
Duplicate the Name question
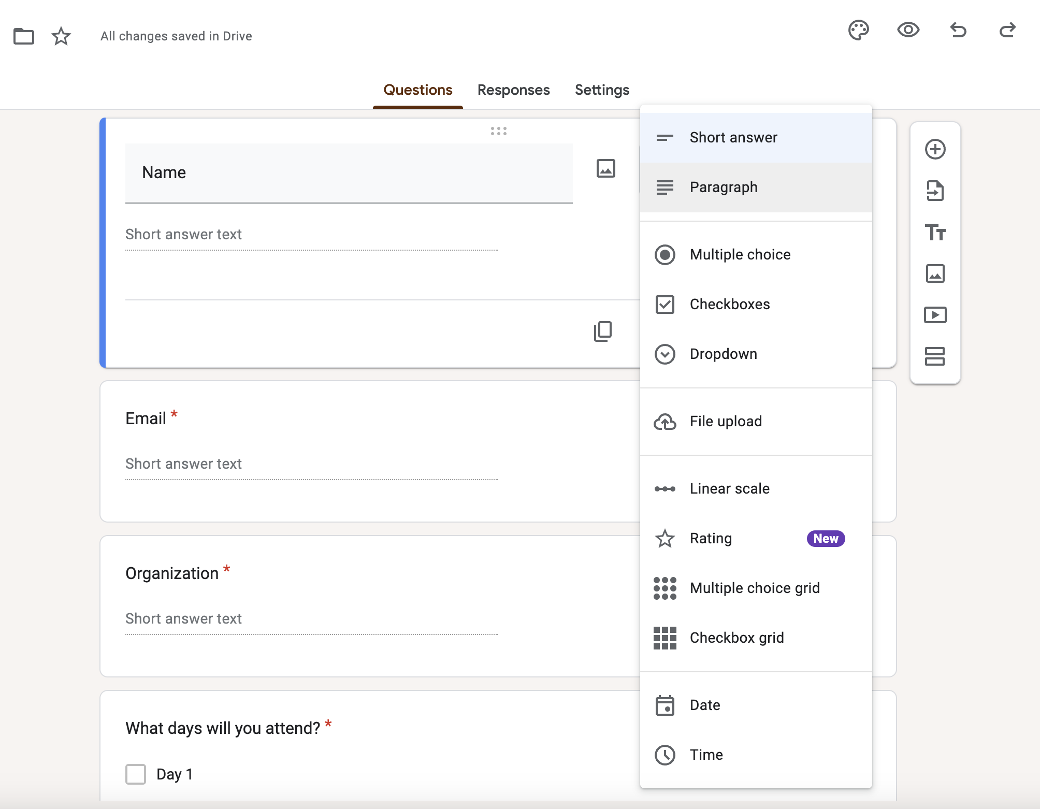tap(602, 331)
